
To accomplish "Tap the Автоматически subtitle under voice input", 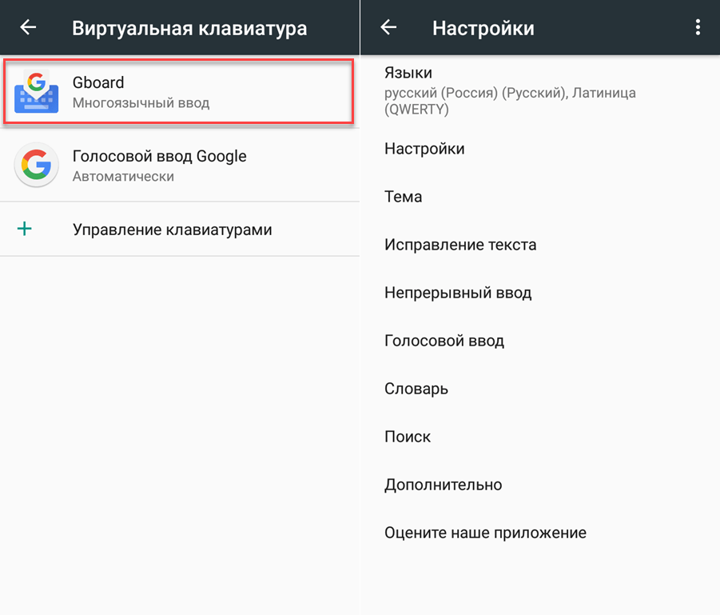I will pyautogui.click(x=123, y=176).
